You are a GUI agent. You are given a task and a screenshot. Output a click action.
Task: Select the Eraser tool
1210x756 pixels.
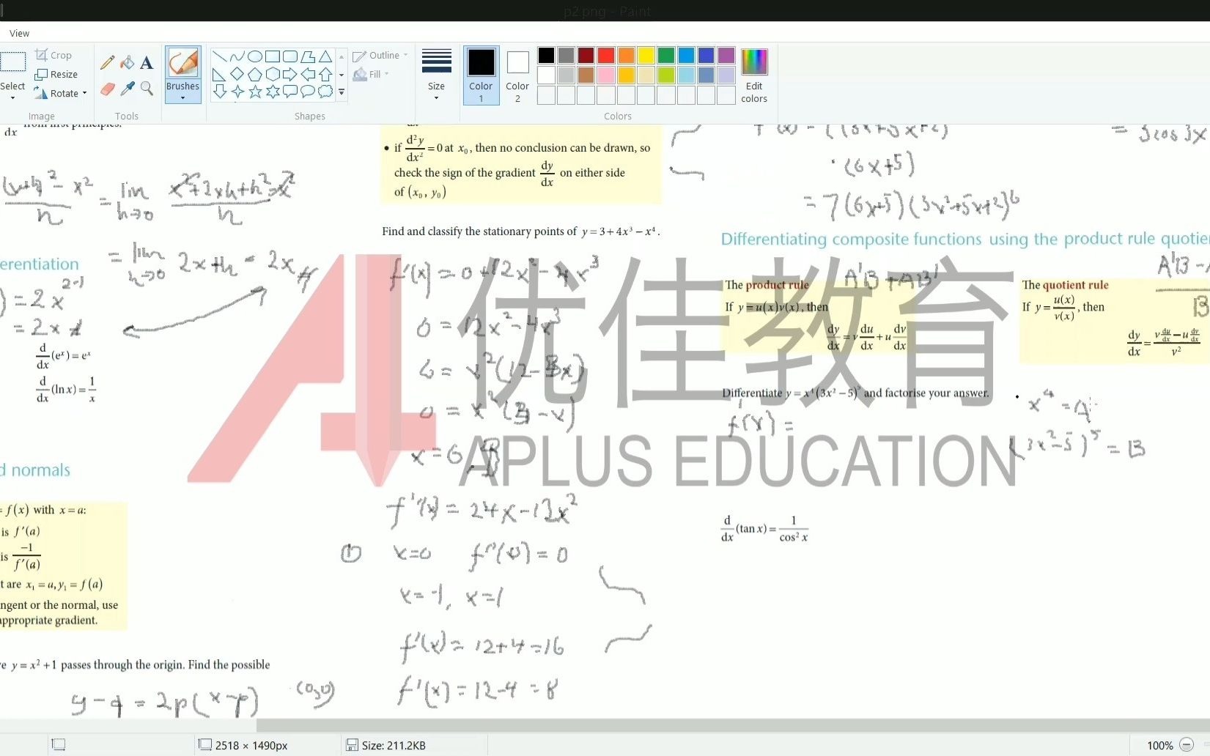click(108, 89)
